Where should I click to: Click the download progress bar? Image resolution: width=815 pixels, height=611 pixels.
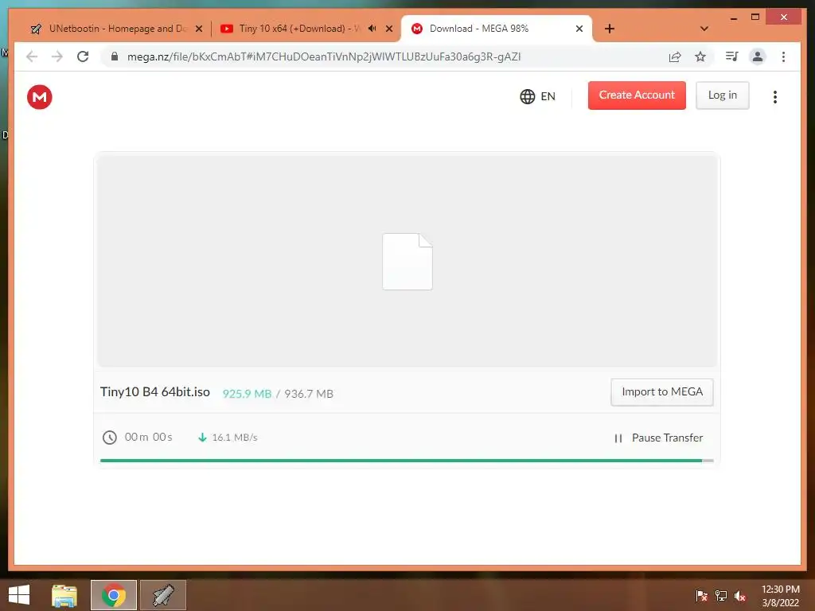coord(407,461)
